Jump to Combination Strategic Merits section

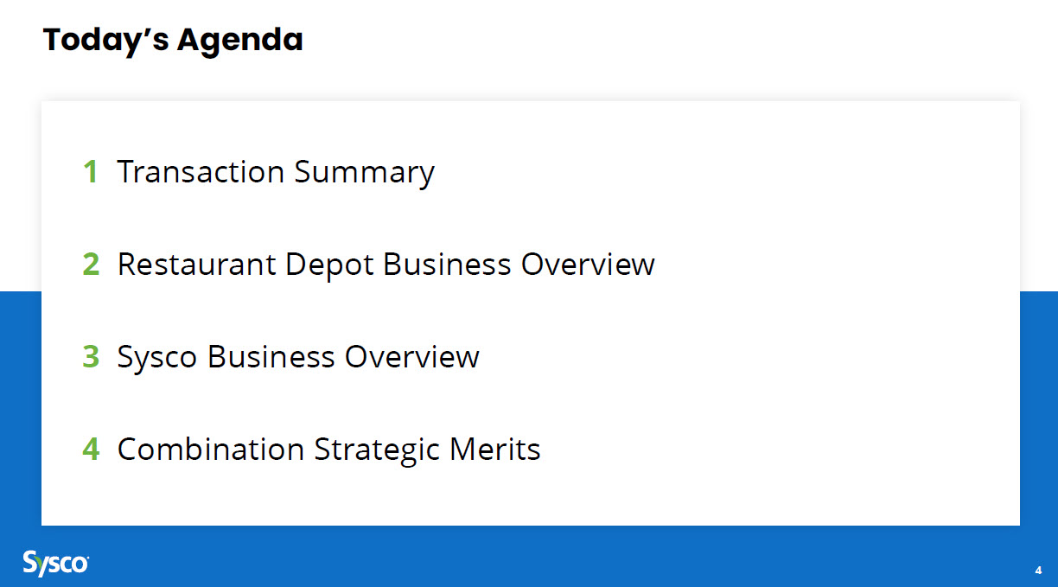[328, 450]
